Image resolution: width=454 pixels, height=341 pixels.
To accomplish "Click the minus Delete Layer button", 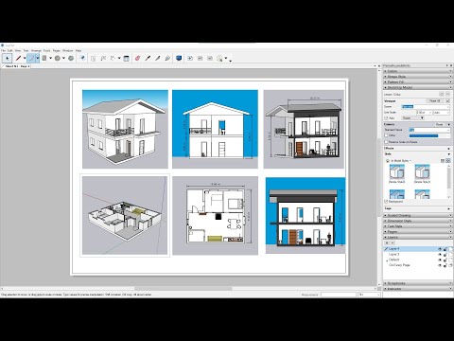I will pos(393,242).
